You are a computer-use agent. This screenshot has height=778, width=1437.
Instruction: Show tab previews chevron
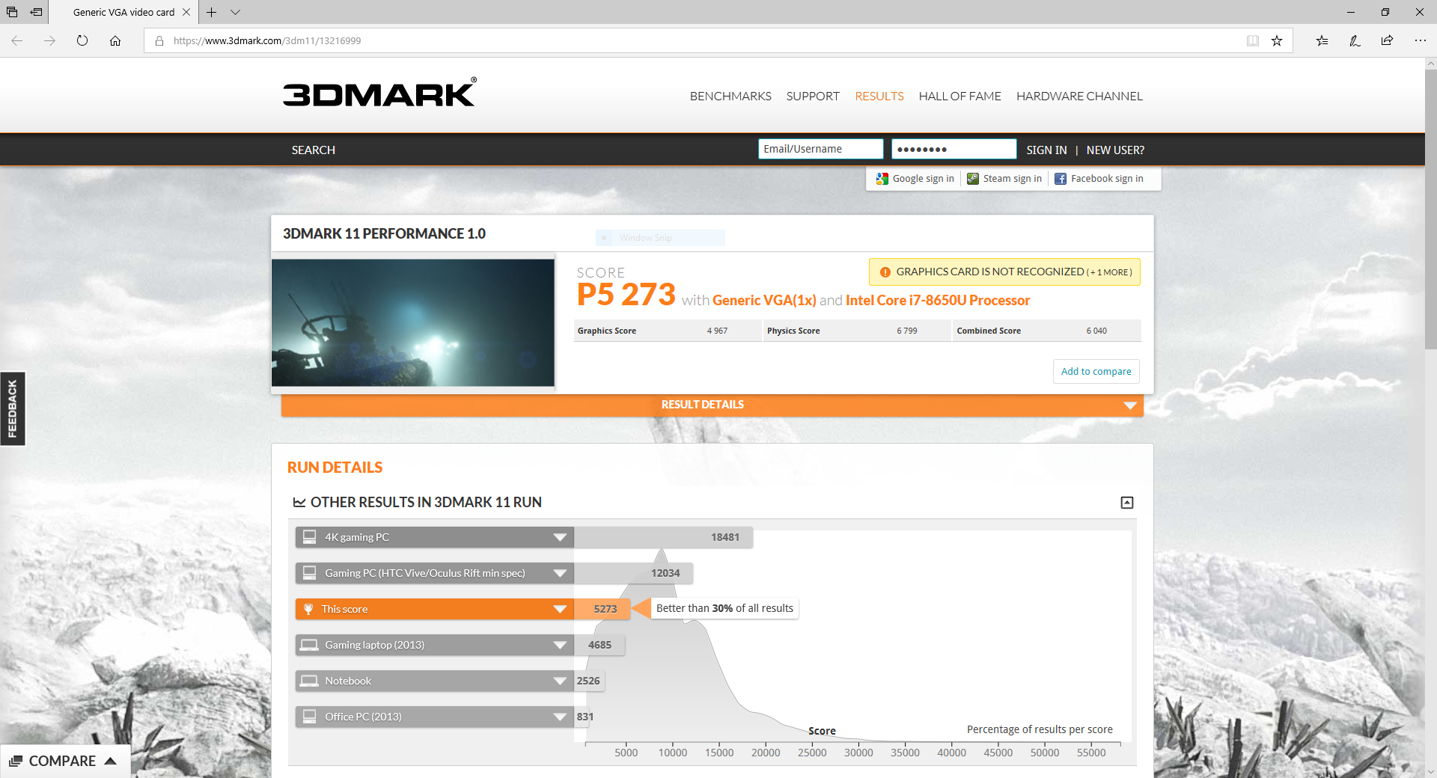point(235,12)
